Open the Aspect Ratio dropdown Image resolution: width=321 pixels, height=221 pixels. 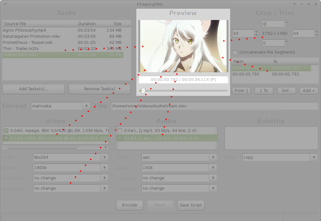click(104, 188)
